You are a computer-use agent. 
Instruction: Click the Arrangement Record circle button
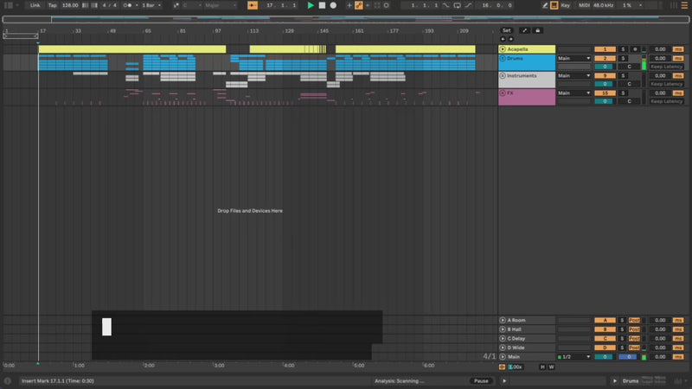[333, 5]
